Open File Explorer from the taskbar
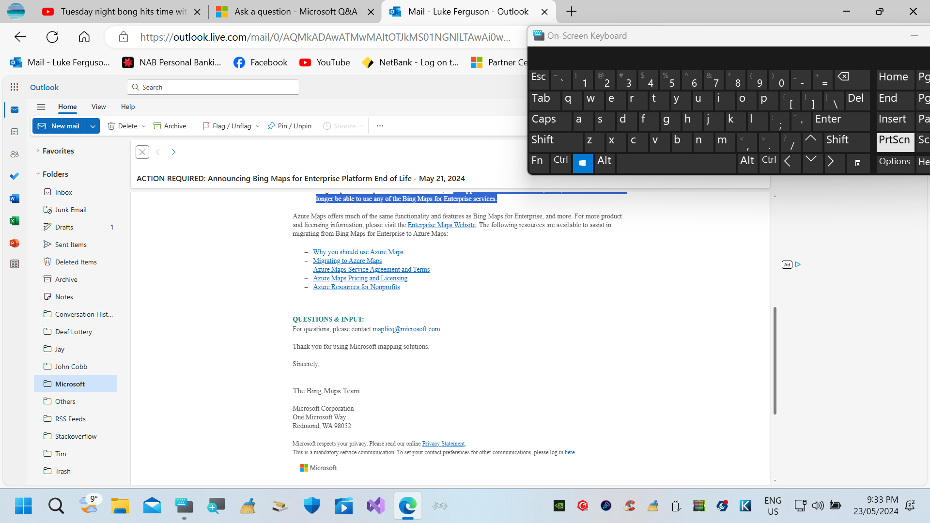Image resolution: width=930 pixels, height=523 pixels. pos(120,506)
